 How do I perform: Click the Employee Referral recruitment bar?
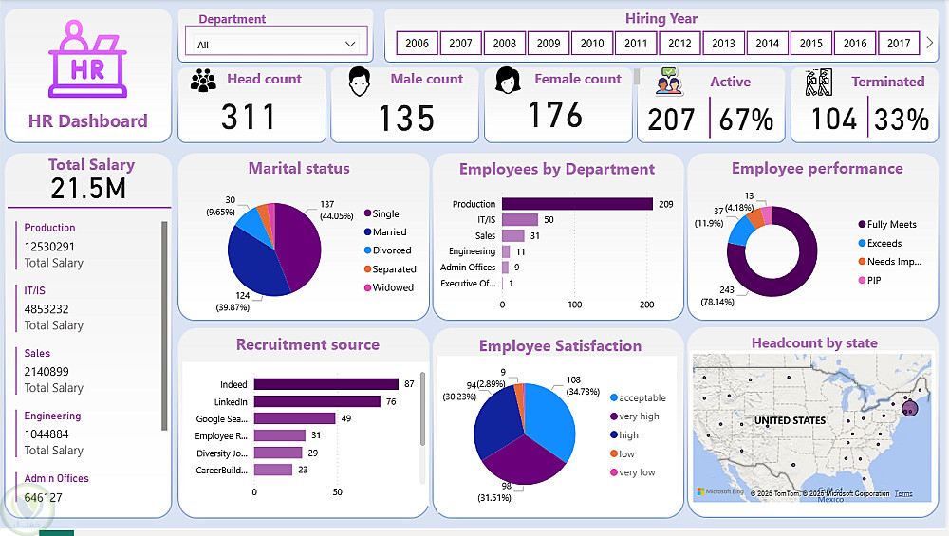pyautogui.click(x=280, y=435)
